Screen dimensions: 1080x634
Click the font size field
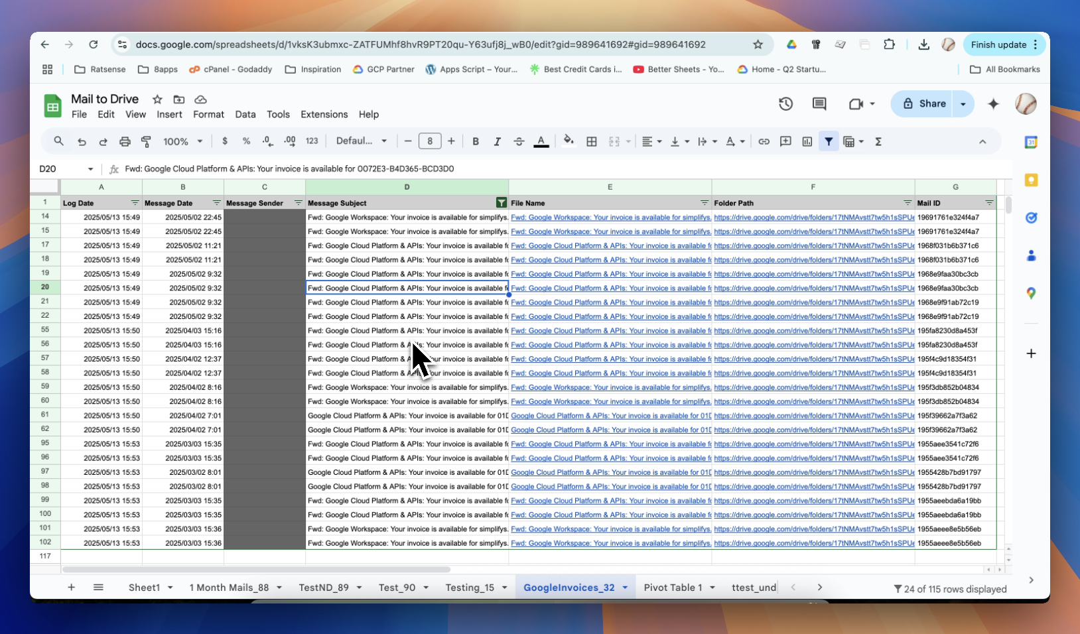click(x=430, y=141)
